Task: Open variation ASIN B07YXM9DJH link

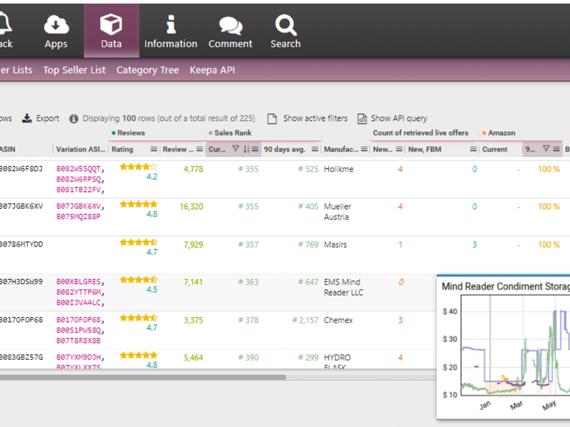Action: tap(79, 358)
